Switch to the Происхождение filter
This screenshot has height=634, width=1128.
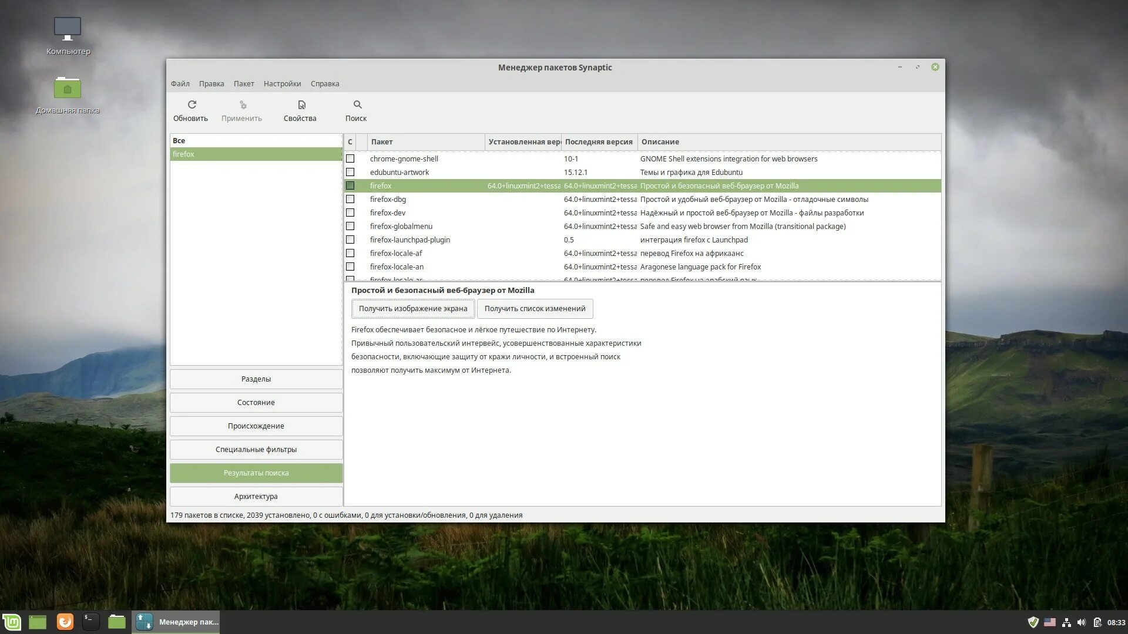click(x=256, y=426)
